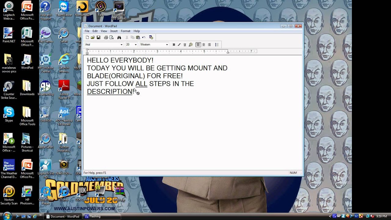Print the document using printer icon

click(x=106, y=37)
